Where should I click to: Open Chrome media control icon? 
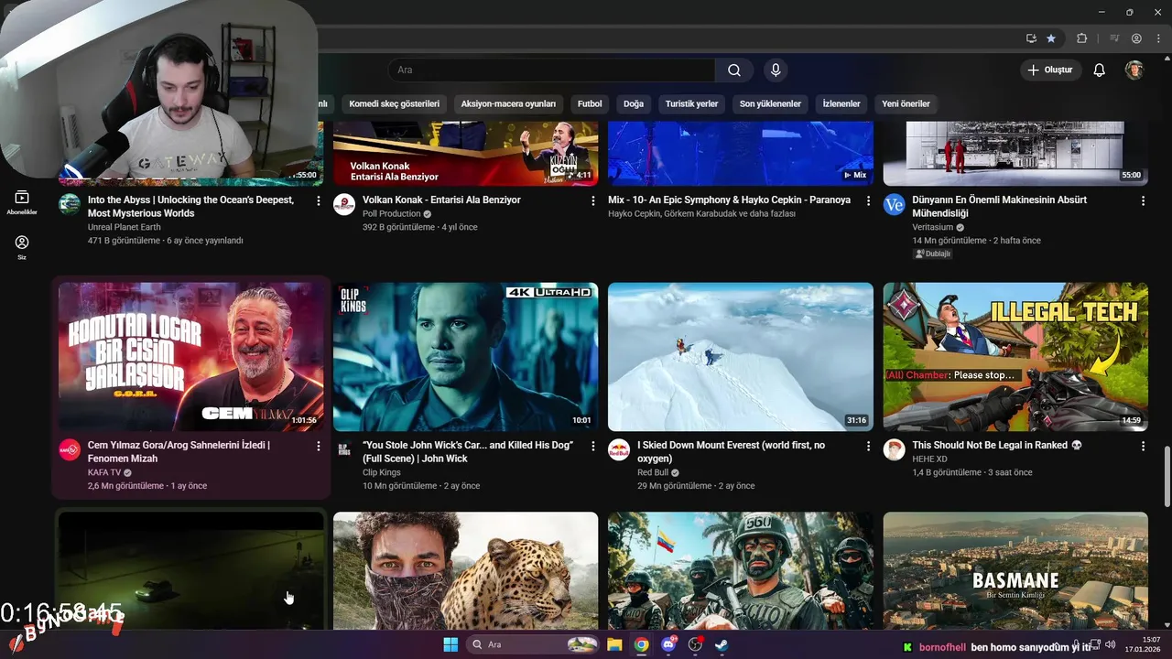click(x=1114, y=38)
